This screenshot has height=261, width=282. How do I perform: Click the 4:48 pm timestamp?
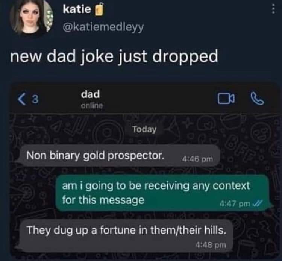[x=211, y=245]
